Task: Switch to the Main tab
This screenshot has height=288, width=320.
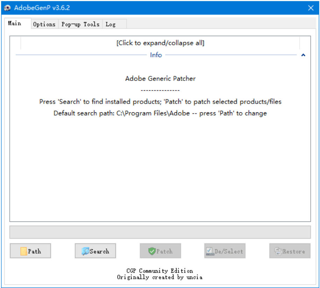Action: [x=15, y=23]
